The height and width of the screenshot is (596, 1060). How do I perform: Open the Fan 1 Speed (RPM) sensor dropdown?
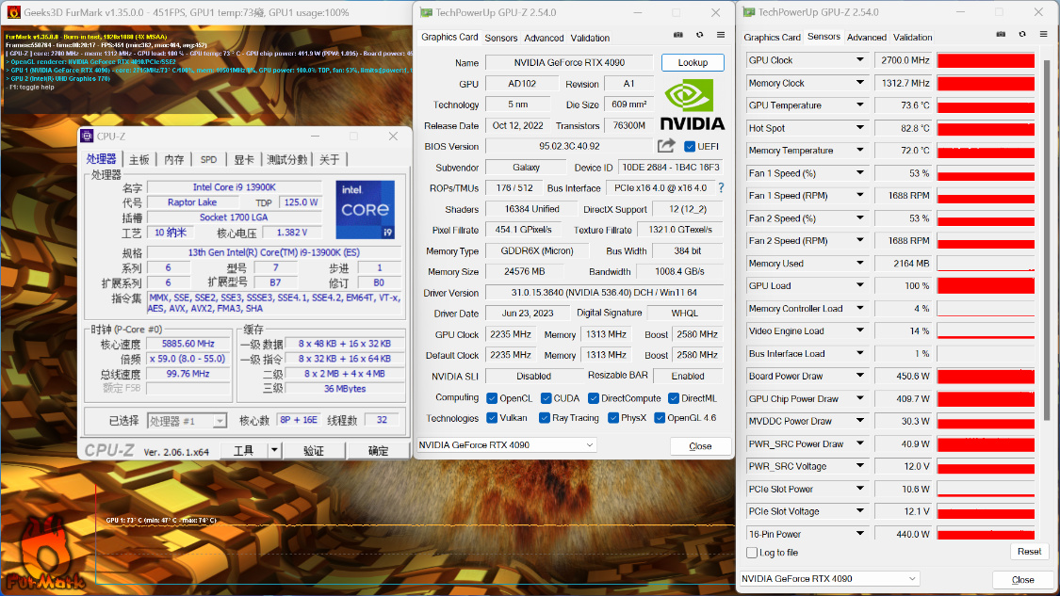(x=860, y=195)
